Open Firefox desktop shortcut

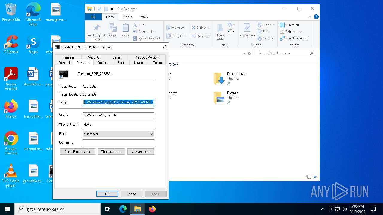[x=11, y=109]
